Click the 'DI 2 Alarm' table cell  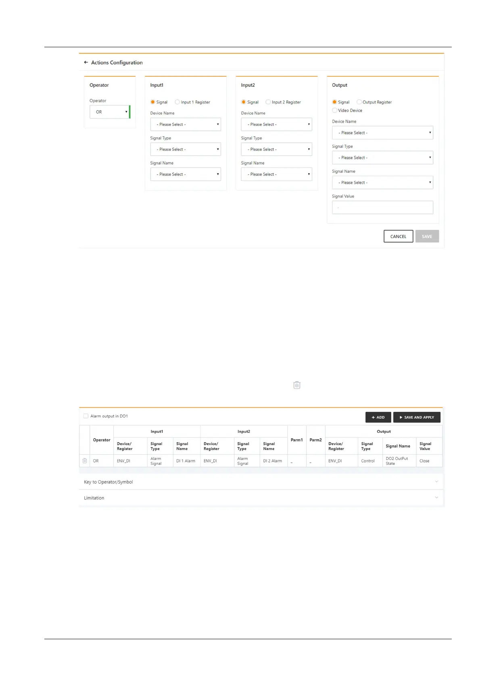[273, 461]
